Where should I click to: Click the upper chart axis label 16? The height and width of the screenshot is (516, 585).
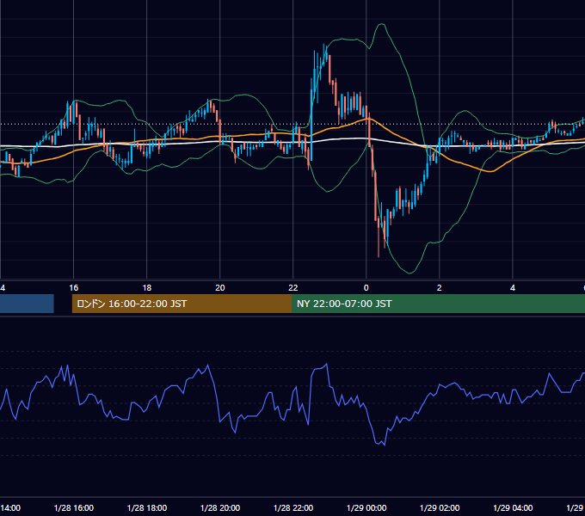point(73,288)
